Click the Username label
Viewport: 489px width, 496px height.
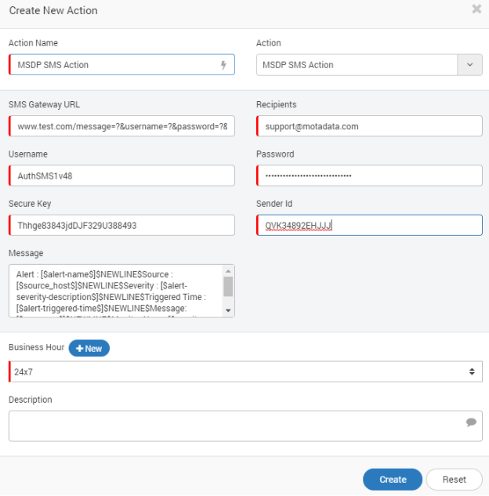point(28,154)
